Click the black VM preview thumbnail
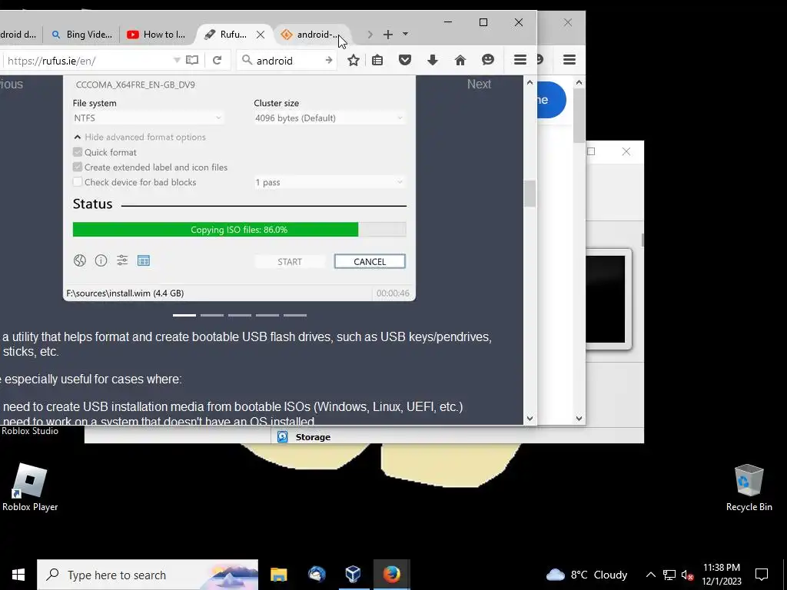Image resolution: width=787 pixels, height=590 pixels. 606,300
